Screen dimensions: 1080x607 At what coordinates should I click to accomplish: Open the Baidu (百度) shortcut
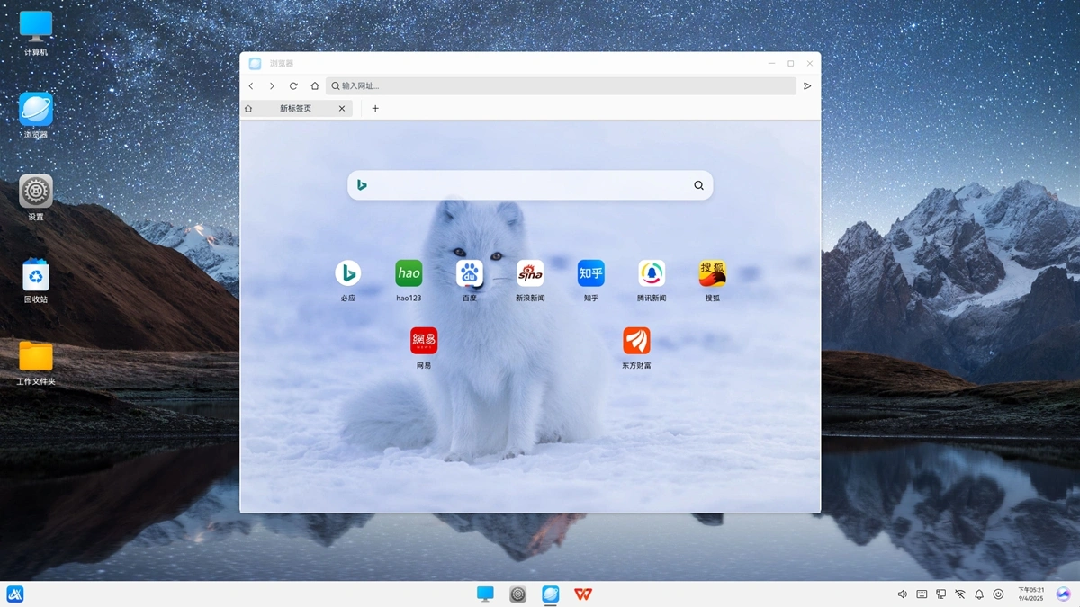(469, 273)
